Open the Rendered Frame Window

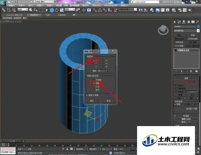coord(185,10)
